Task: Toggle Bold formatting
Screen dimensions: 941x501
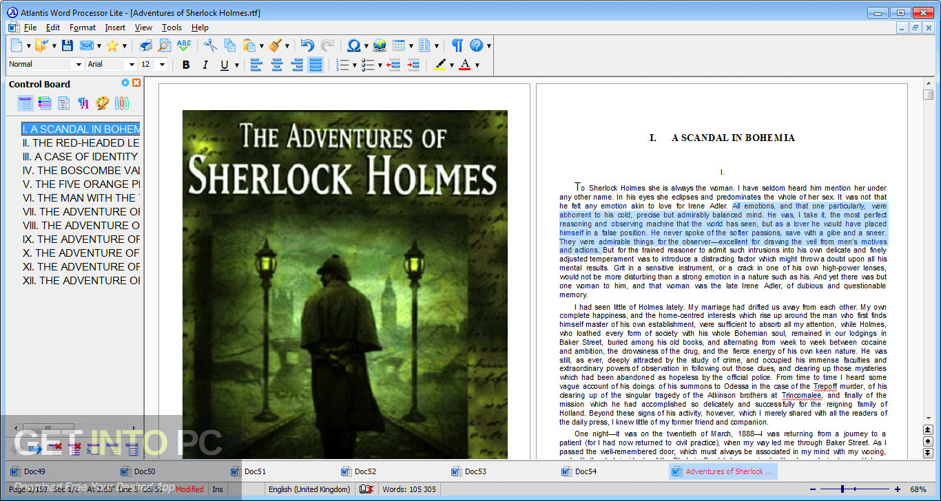Action: (186, 65)
